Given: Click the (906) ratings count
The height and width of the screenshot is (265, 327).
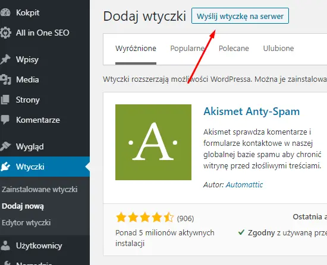Looking at the screenshot, I should click(x=185, y=219).
